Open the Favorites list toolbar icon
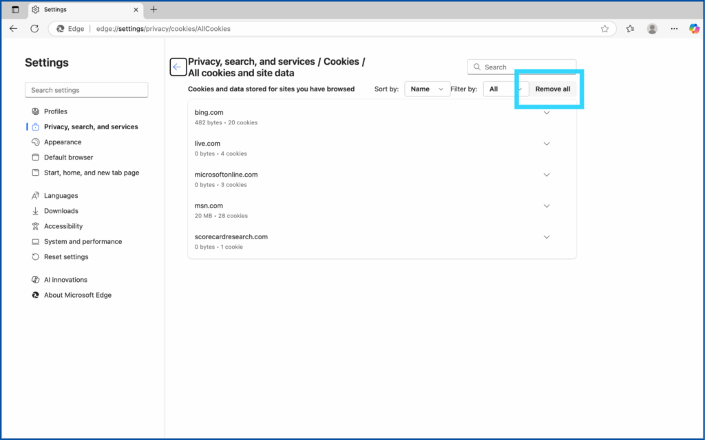The image size is (705, 440). tap(630, 29)
